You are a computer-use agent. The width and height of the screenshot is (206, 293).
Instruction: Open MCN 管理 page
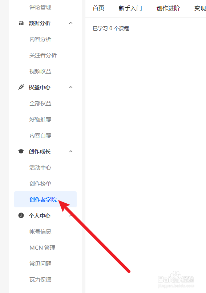point(43,247)
